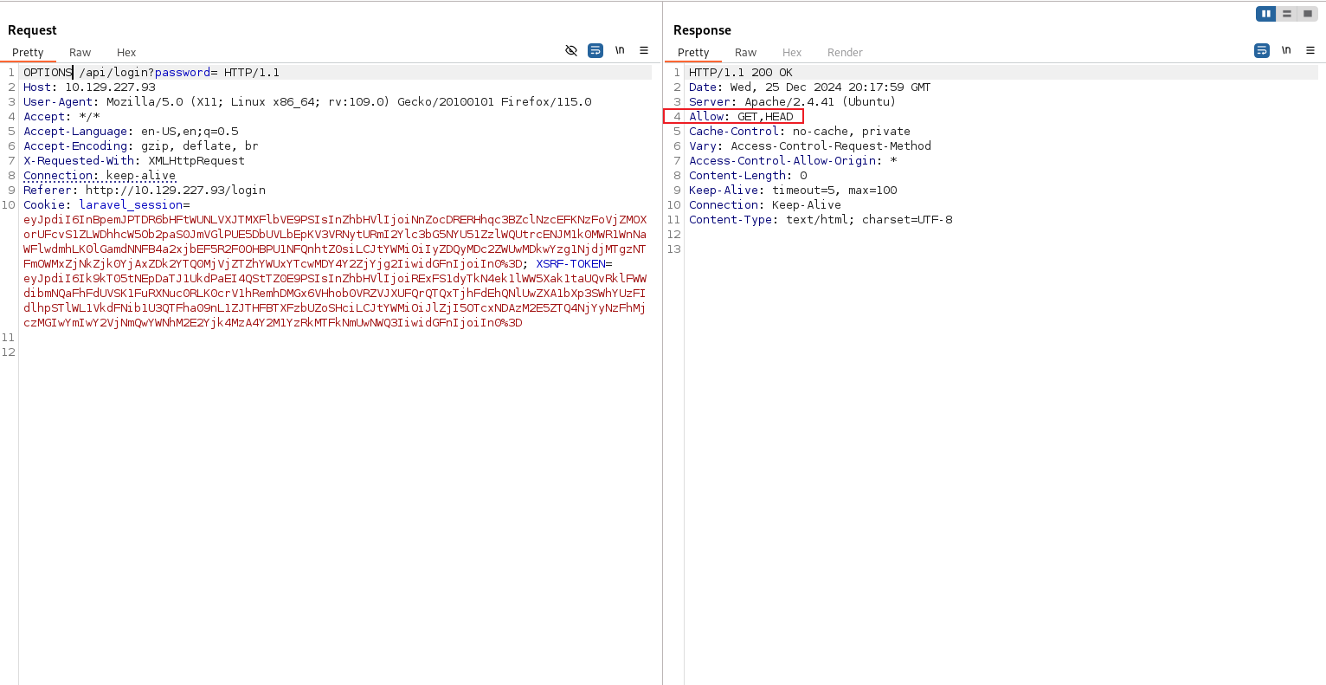Image resolution: width=1326 pixels, height=685 pixels.
Task: Toggle show newline \n in Response panel
Action: click(1286, 51)
